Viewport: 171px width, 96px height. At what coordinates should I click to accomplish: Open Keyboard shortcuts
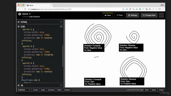(67, 90)
